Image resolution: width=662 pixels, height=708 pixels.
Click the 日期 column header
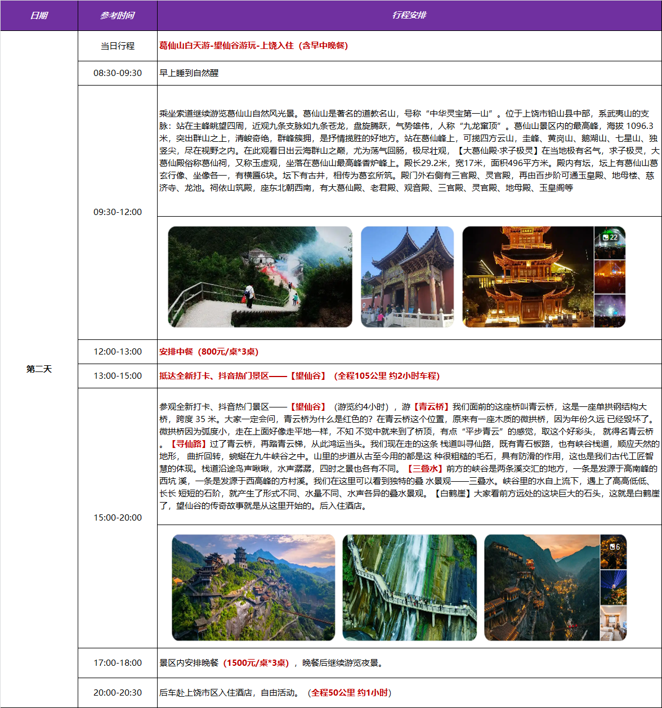click(x=39, y=15)
